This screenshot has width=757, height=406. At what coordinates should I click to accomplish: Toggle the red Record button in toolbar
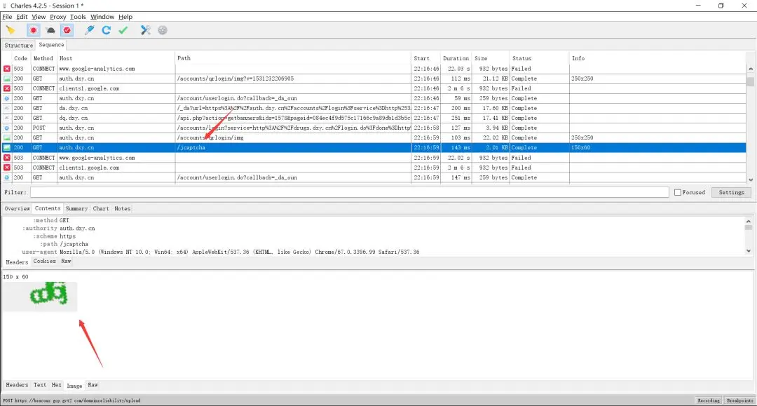(33, 30)
